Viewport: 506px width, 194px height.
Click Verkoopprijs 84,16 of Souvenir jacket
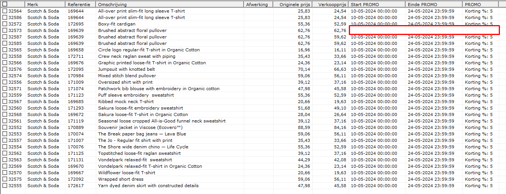point(340,127)
